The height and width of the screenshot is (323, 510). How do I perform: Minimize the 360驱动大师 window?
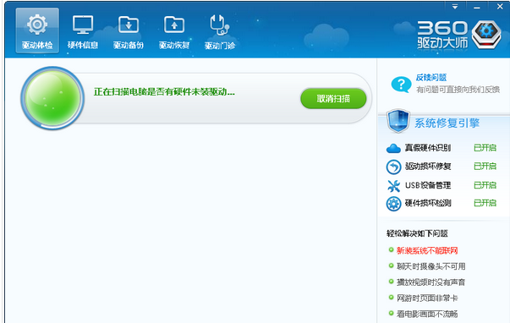point(477,8)
